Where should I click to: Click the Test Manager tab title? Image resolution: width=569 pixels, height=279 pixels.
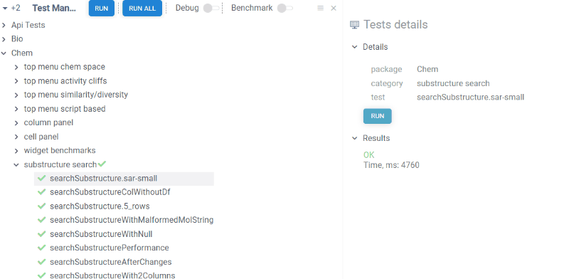(54, 8)
